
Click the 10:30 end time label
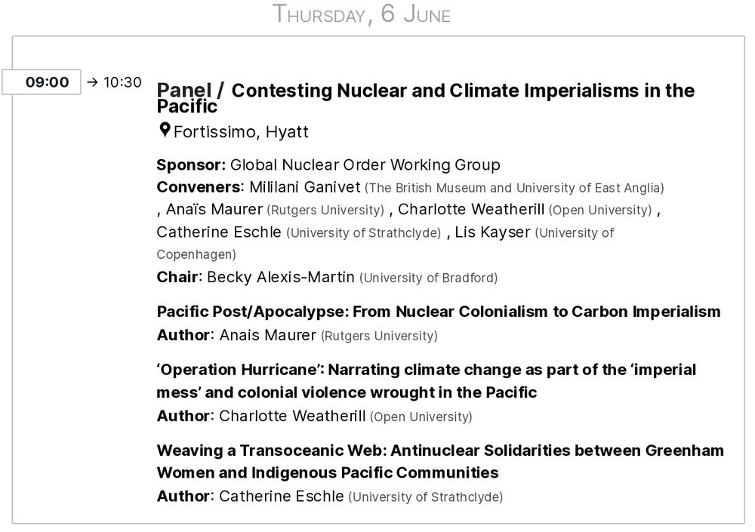click(x=122, y=82)
